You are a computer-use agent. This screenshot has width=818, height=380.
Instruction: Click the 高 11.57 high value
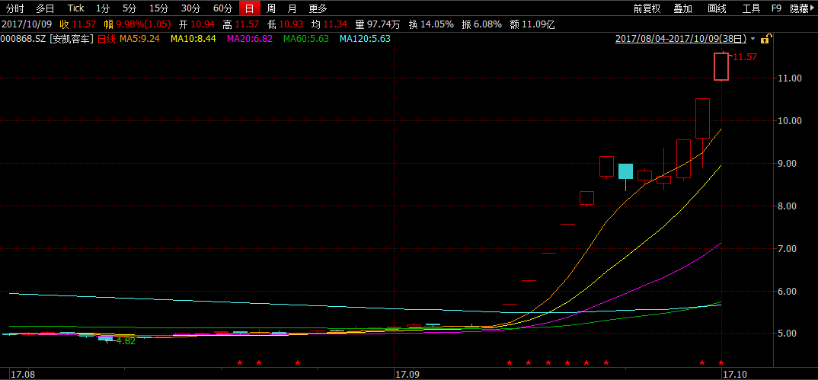click(241, 24)
